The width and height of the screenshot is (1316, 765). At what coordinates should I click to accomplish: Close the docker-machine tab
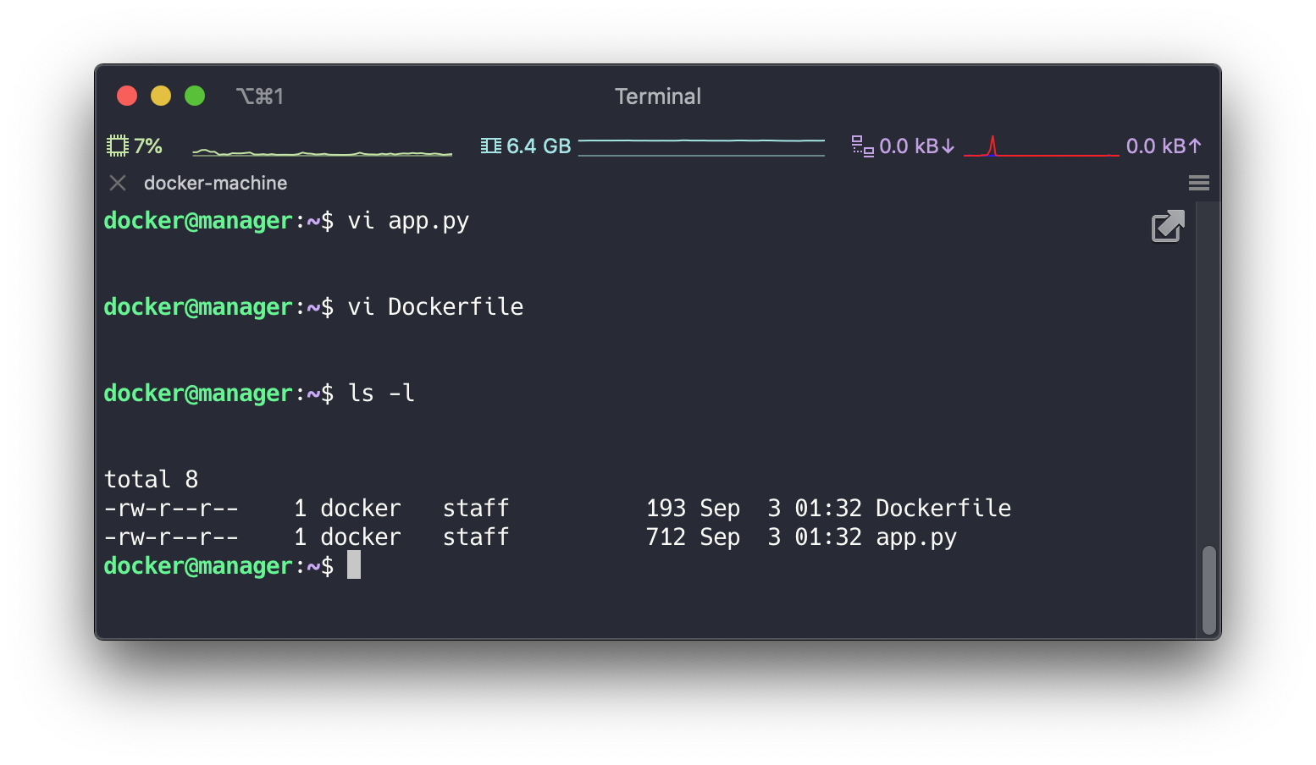(x=118, y=183)
